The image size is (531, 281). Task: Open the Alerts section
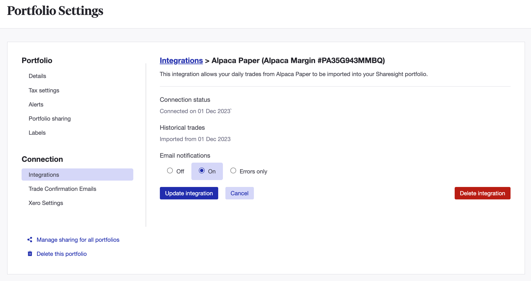(x=36, y=105)
